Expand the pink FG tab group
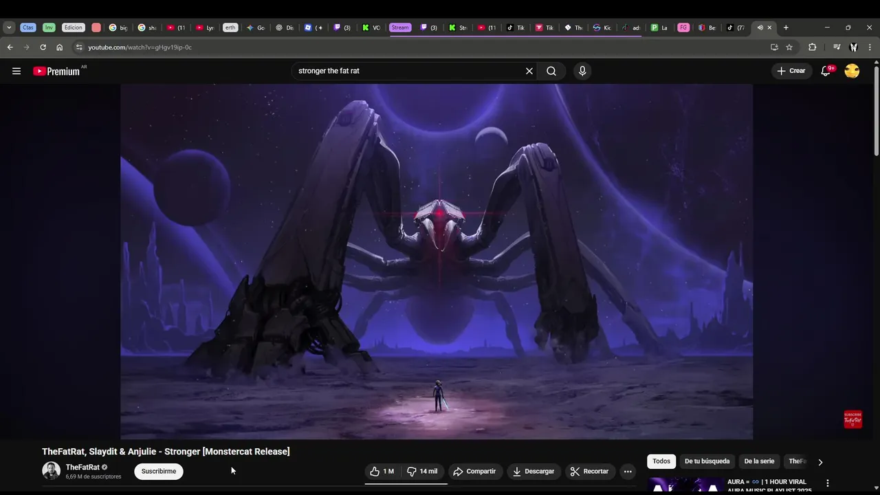The image size is (880, 495). (683, 27)
